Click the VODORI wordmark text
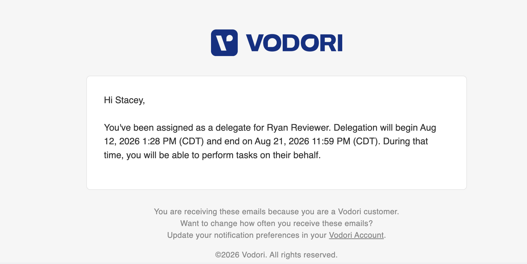 [294, 43]
